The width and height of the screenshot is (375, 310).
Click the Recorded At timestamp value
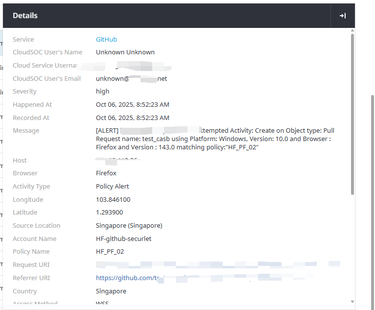(x=132, y=118)
